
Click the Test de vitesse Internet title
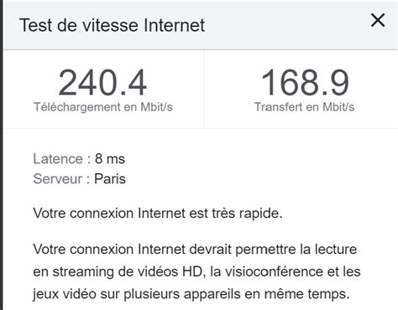(113, 25)
